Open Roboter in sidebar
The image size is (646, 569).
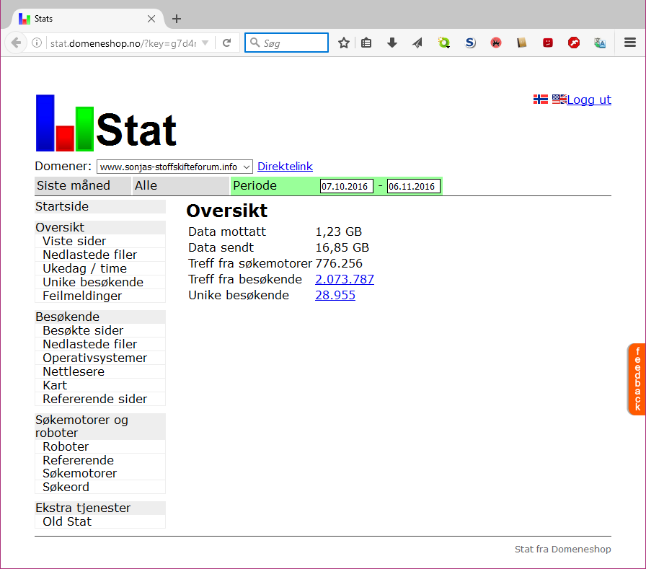100,446
